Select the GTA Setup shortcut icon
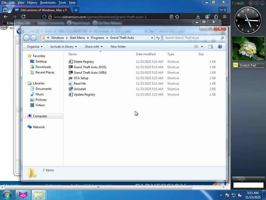Image resolution: width=266 pixels, height=200 pixels. point(70,78)
